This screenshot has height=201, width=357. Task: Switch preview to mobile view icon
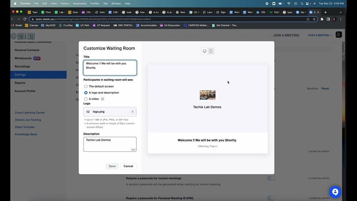[x=211, y=51]
